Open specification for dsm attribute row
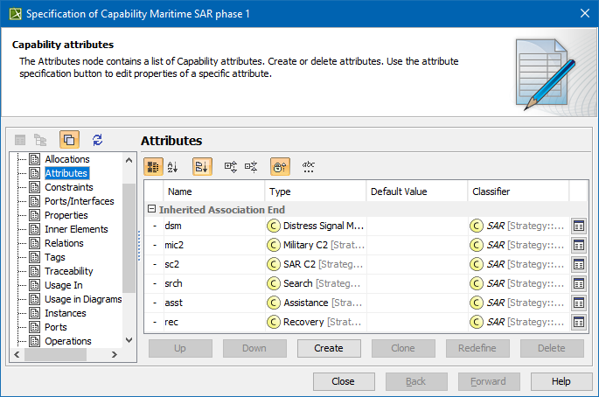Viewport: 599px width, 397px height. (578, 226)
